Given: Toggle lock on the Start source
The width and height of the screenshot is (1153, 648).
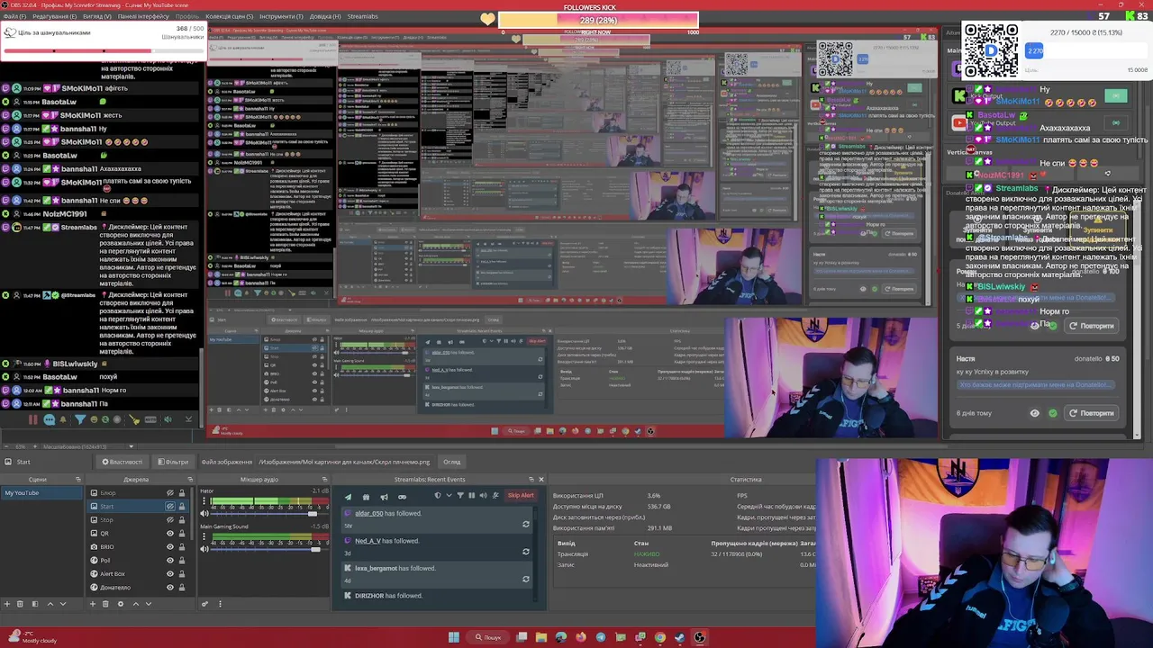Looking at the screenshot, I should [x=182, y=507].
